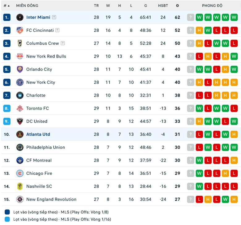
Task: Click the MIỀN ĐÔNG conference header
Action: 27,6
